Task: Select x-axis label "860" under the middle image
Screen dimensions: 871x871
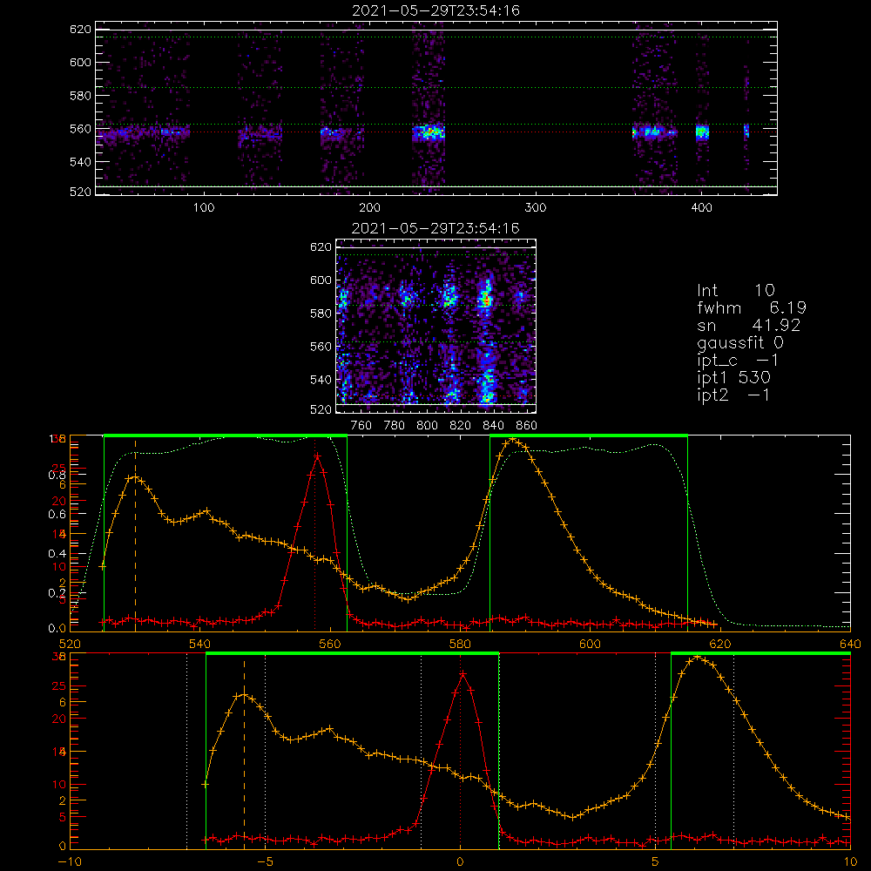Action: pyautogui.click(x=527, y=426)
